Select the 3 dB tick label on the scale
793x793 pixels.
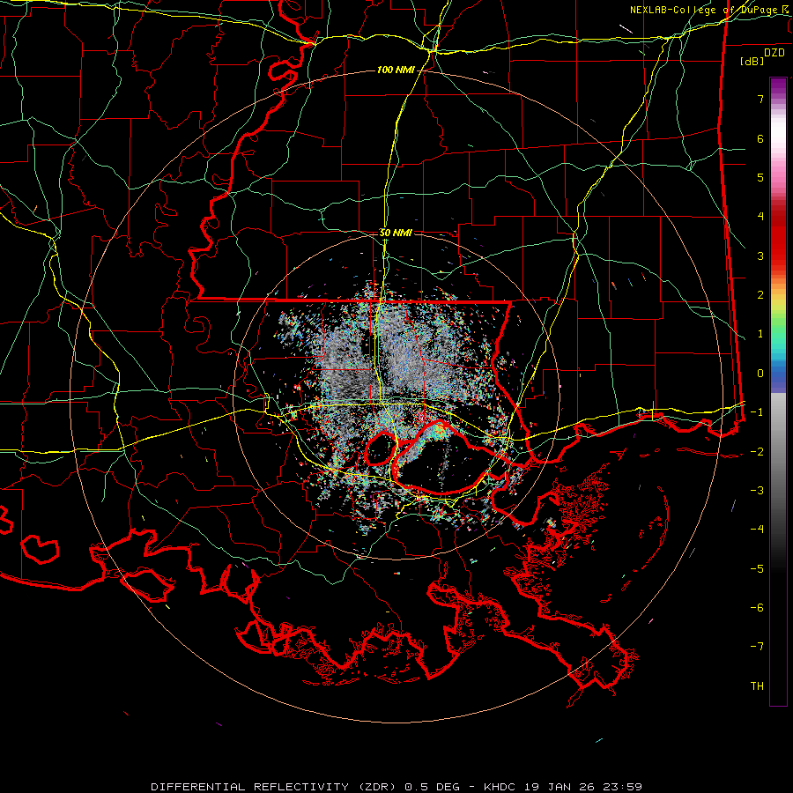pyautogui.click(x=760, y=256)
